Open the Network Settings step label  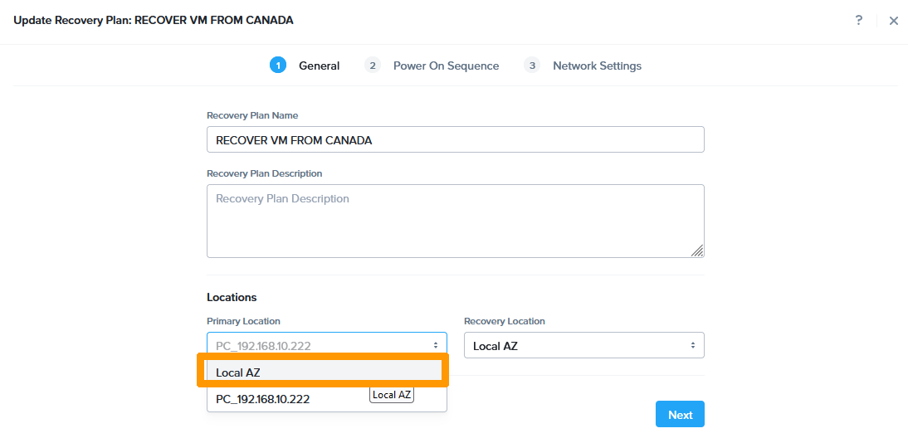[x=597, y=66]
